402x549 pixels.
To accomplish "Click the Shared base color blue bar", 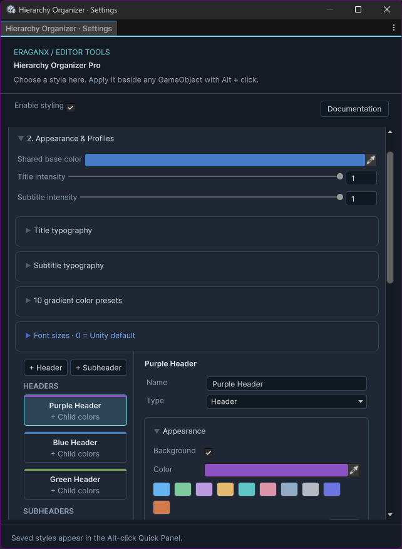I will (225, 160).
